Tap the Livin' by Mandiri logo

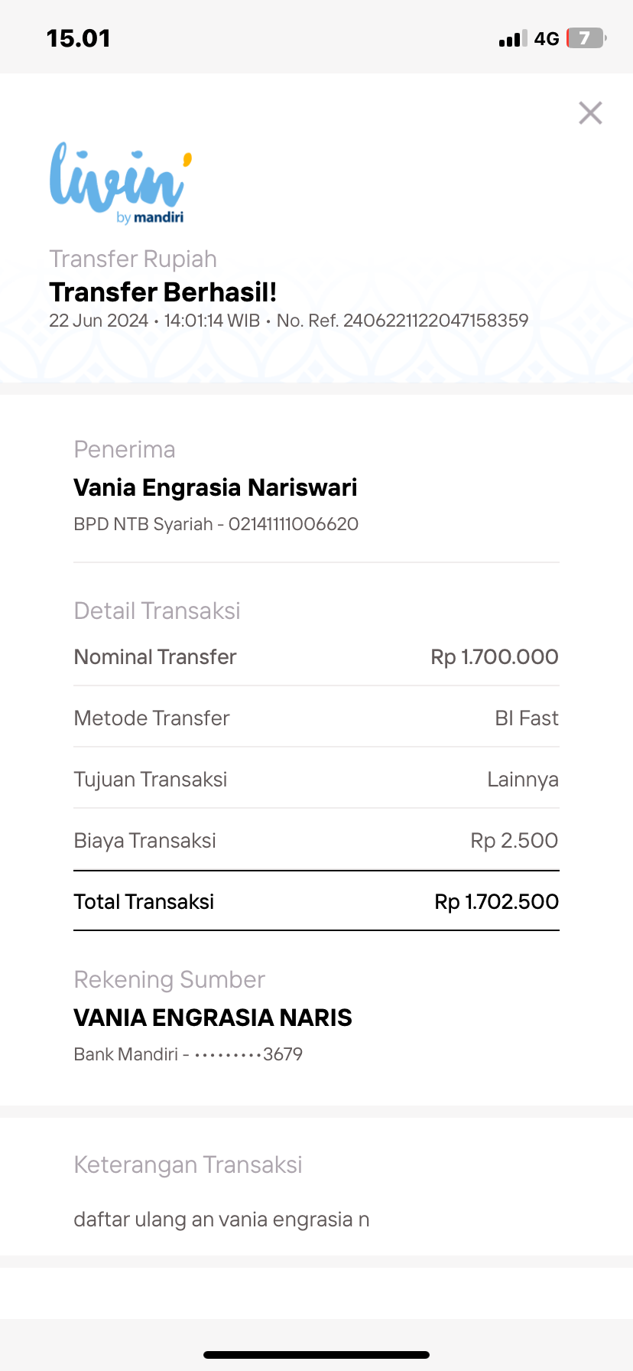(x=120, y=184)
